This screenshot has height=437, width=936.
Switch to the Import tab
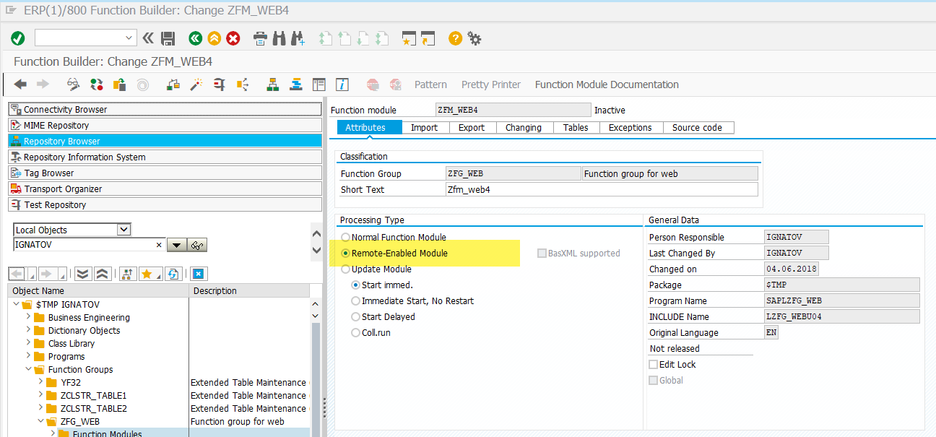pyautogui.click(x=424, y=127)
